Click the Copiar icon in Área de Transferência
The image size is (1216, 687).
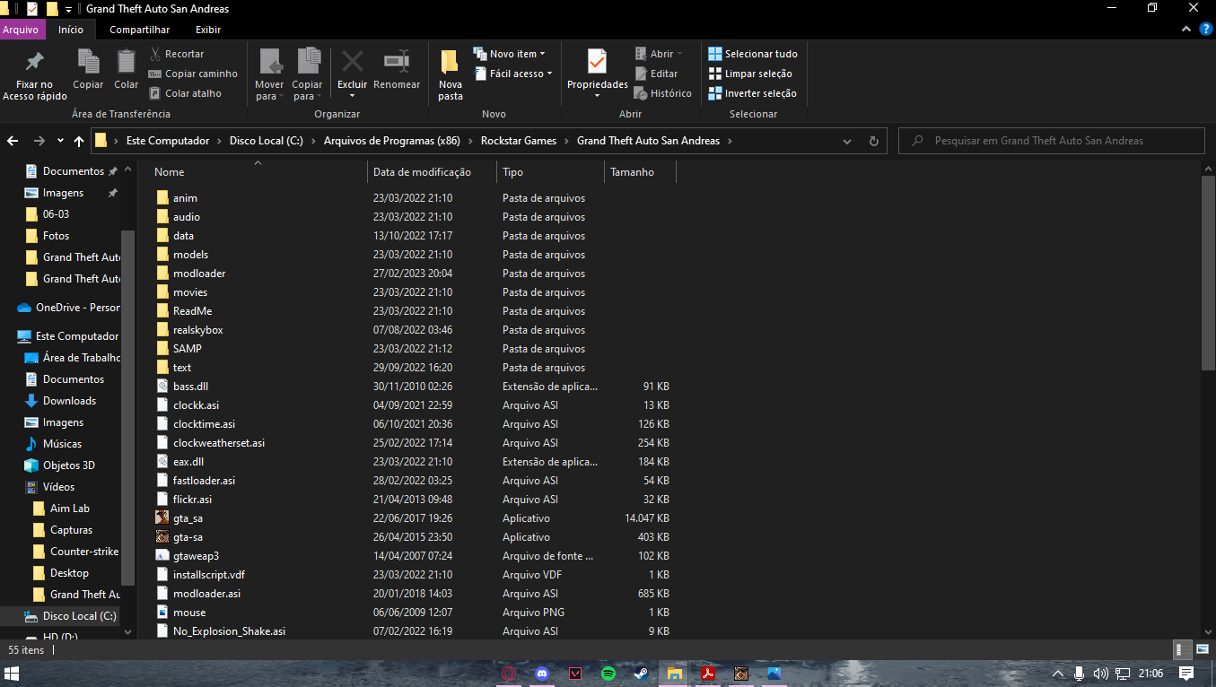coord(88,62)
